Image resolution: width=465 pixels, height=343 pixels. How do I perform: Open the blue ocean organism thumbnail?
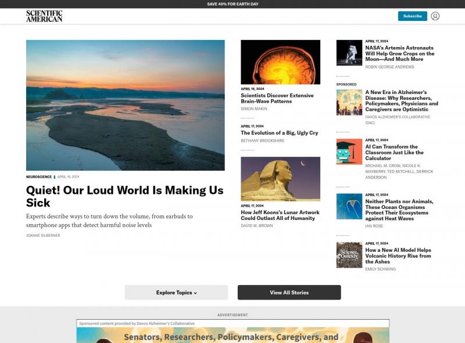click(349, 207)
